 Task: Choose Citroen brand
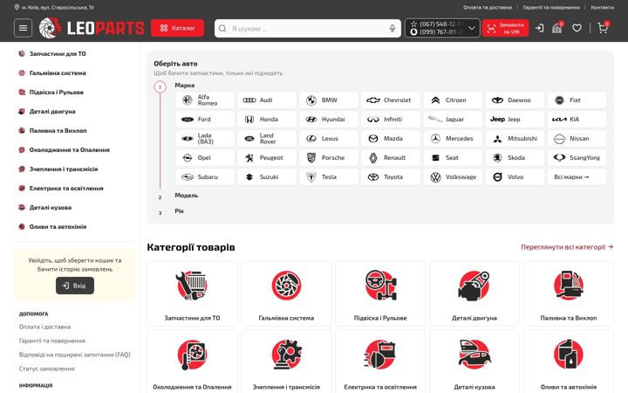click(453, 100)
